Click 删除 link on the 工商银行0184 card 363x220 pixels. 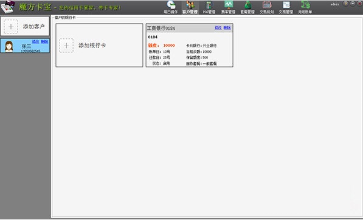coord(227,27)
